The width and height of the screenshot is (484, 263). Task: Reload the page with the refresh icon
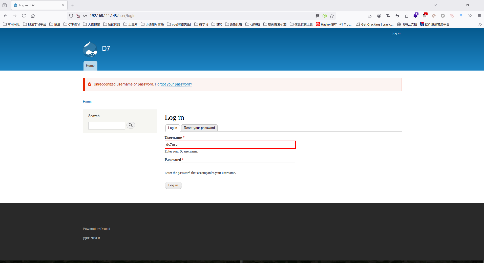pyautogui.click(x=24, y=16)
